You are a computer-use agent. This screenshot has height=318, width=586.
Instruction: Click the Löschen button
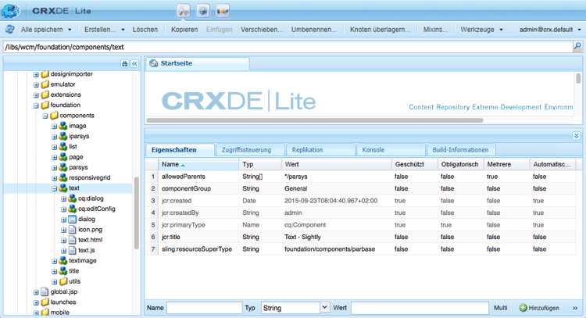pyautogui.click(x=145, y=30)
